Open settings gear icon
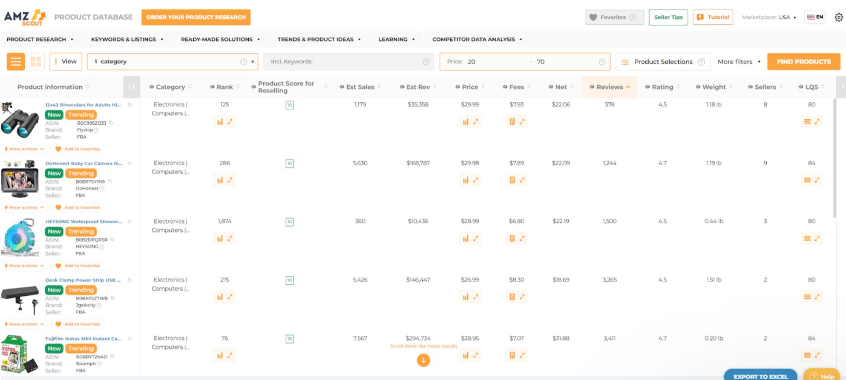The height and width of the screenshot is (380, 846). (838, 17)
